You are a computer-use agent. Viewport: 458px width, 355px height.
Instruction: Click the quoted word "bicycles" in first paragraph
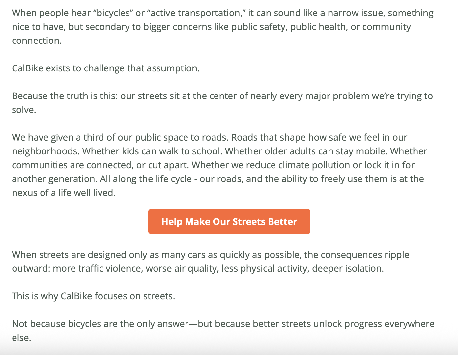coord(113,13)
